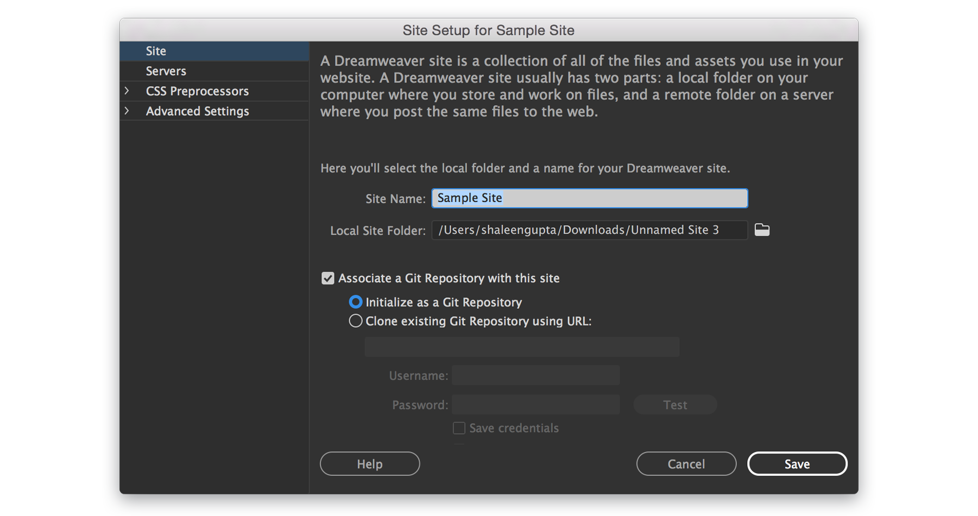Image resolution: width=978 pixels, height=516 pixels.
Task: Click the Git repository URL field
Action: point(521,346)
